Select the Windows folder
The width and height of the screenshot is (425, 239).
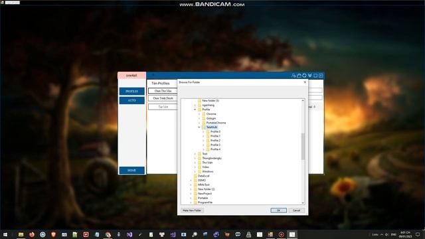coord(208,171)
